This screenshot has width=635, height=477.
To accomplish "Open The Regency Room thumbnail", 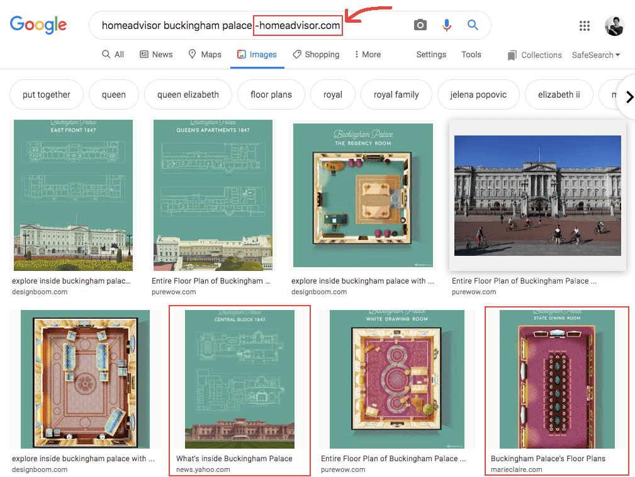I will 363,195.
